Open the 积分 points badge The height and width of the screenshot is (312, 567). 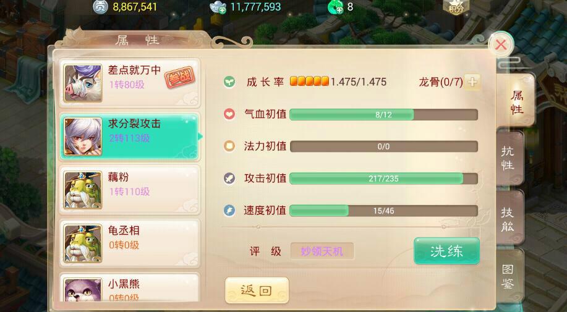click(x=456, y=7)
